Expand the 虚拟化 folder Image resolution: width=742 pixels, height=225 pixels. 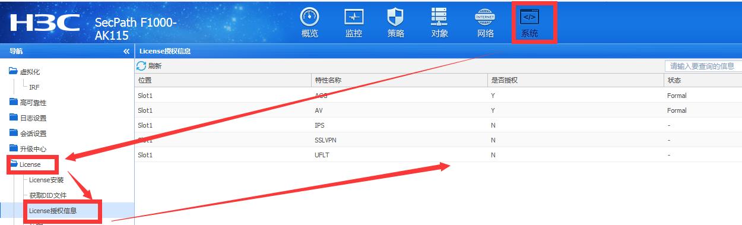click(x=14, y=71)
